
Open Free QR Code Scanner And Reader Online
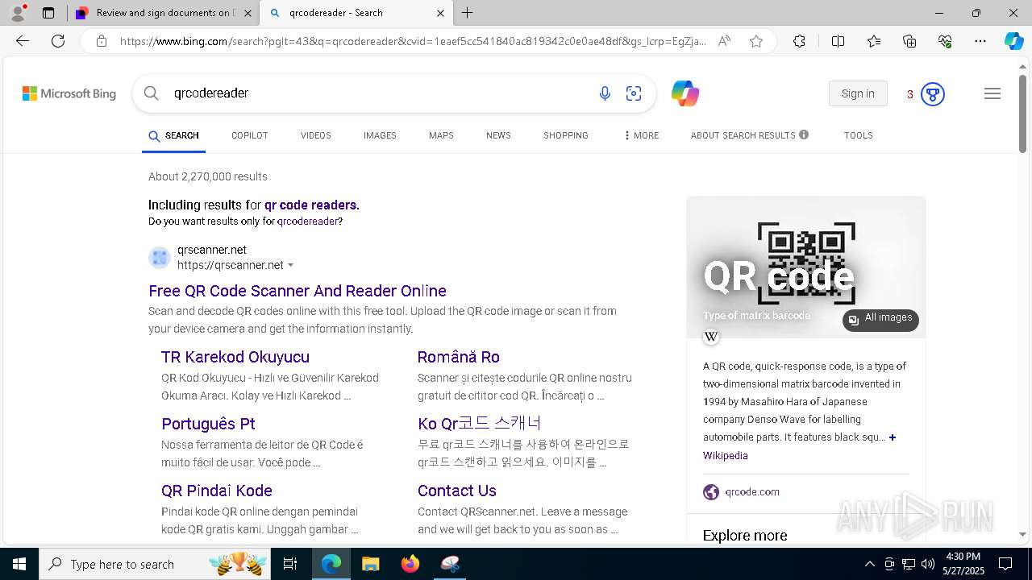tap(298, 291)
